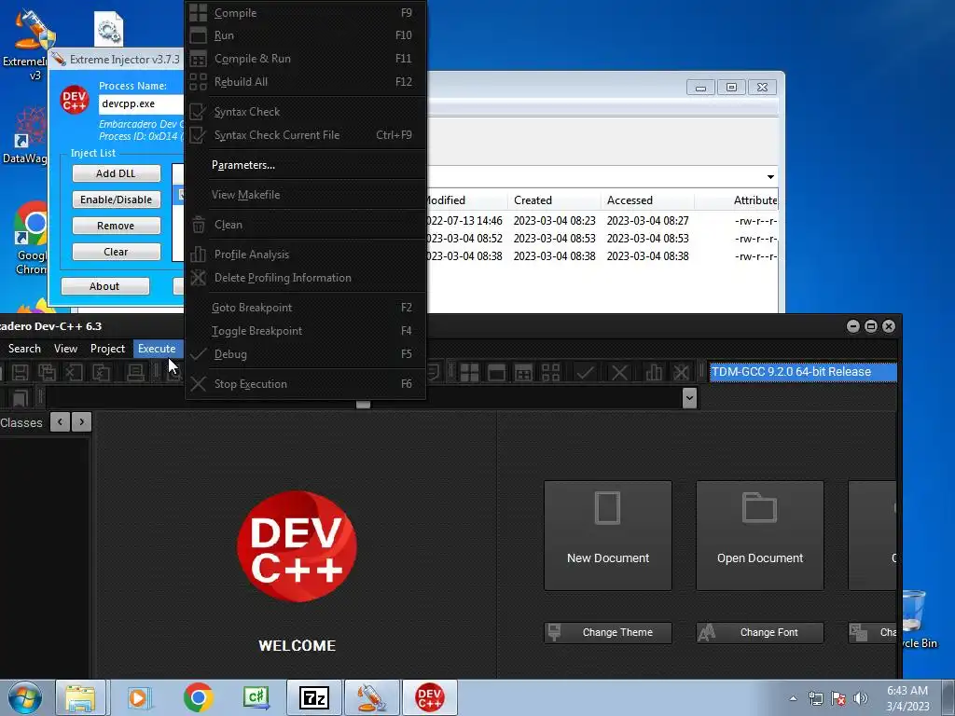Click the Execute menu in menu bar
Viewport: 955px width, 716px height.
(157, 349)
